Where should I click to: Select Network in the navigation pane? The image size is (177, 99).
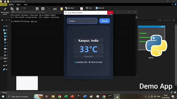[x=4, y=69]
